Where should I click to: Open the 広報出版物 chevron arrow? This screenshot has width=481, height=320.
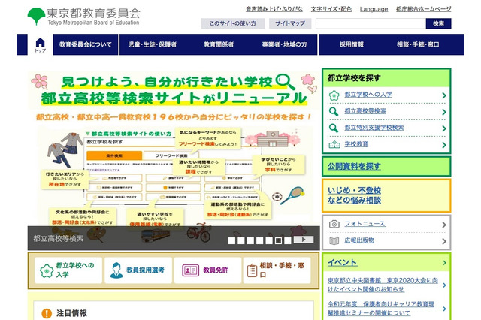[444, 240]
